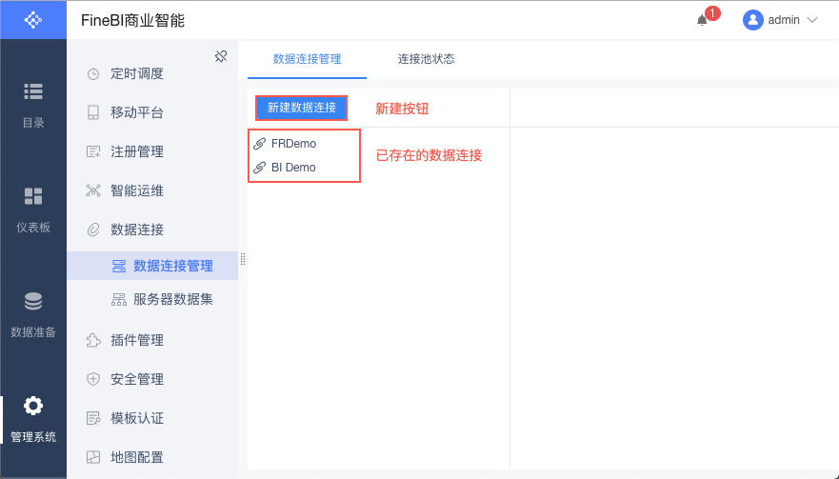Open the 目录 directory section
This screenshot has width=839, height=479.
coord(33,103)
